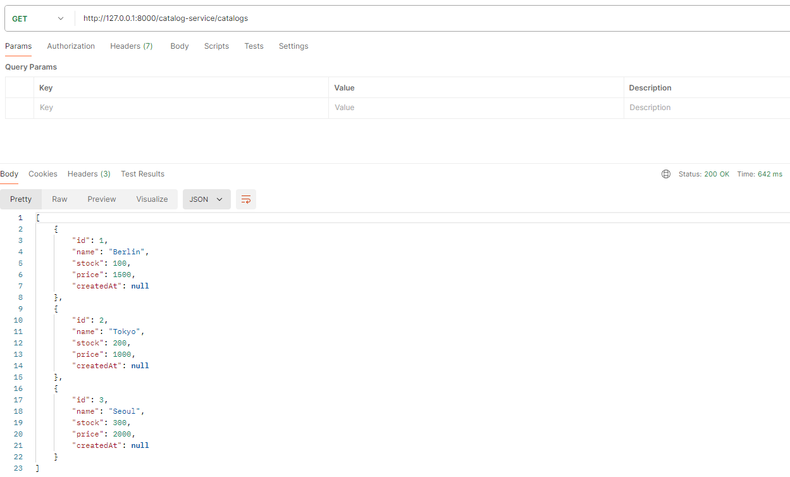
Task: Click the Time: 642 ms text
Action: [x=760, y=174]
